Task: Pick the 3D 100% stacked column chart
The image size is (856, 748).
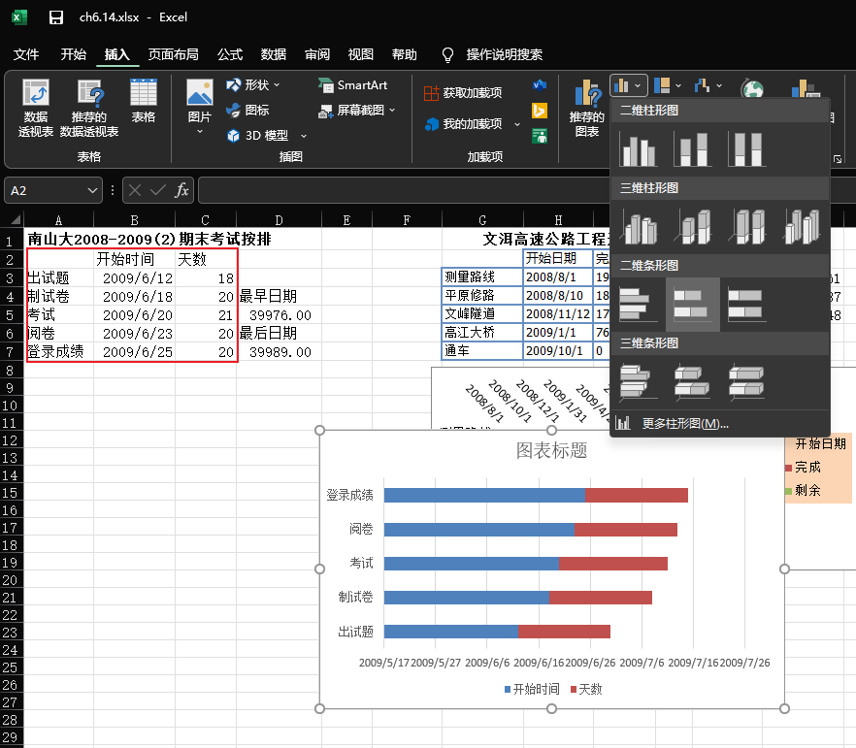Action: [748, 227]
